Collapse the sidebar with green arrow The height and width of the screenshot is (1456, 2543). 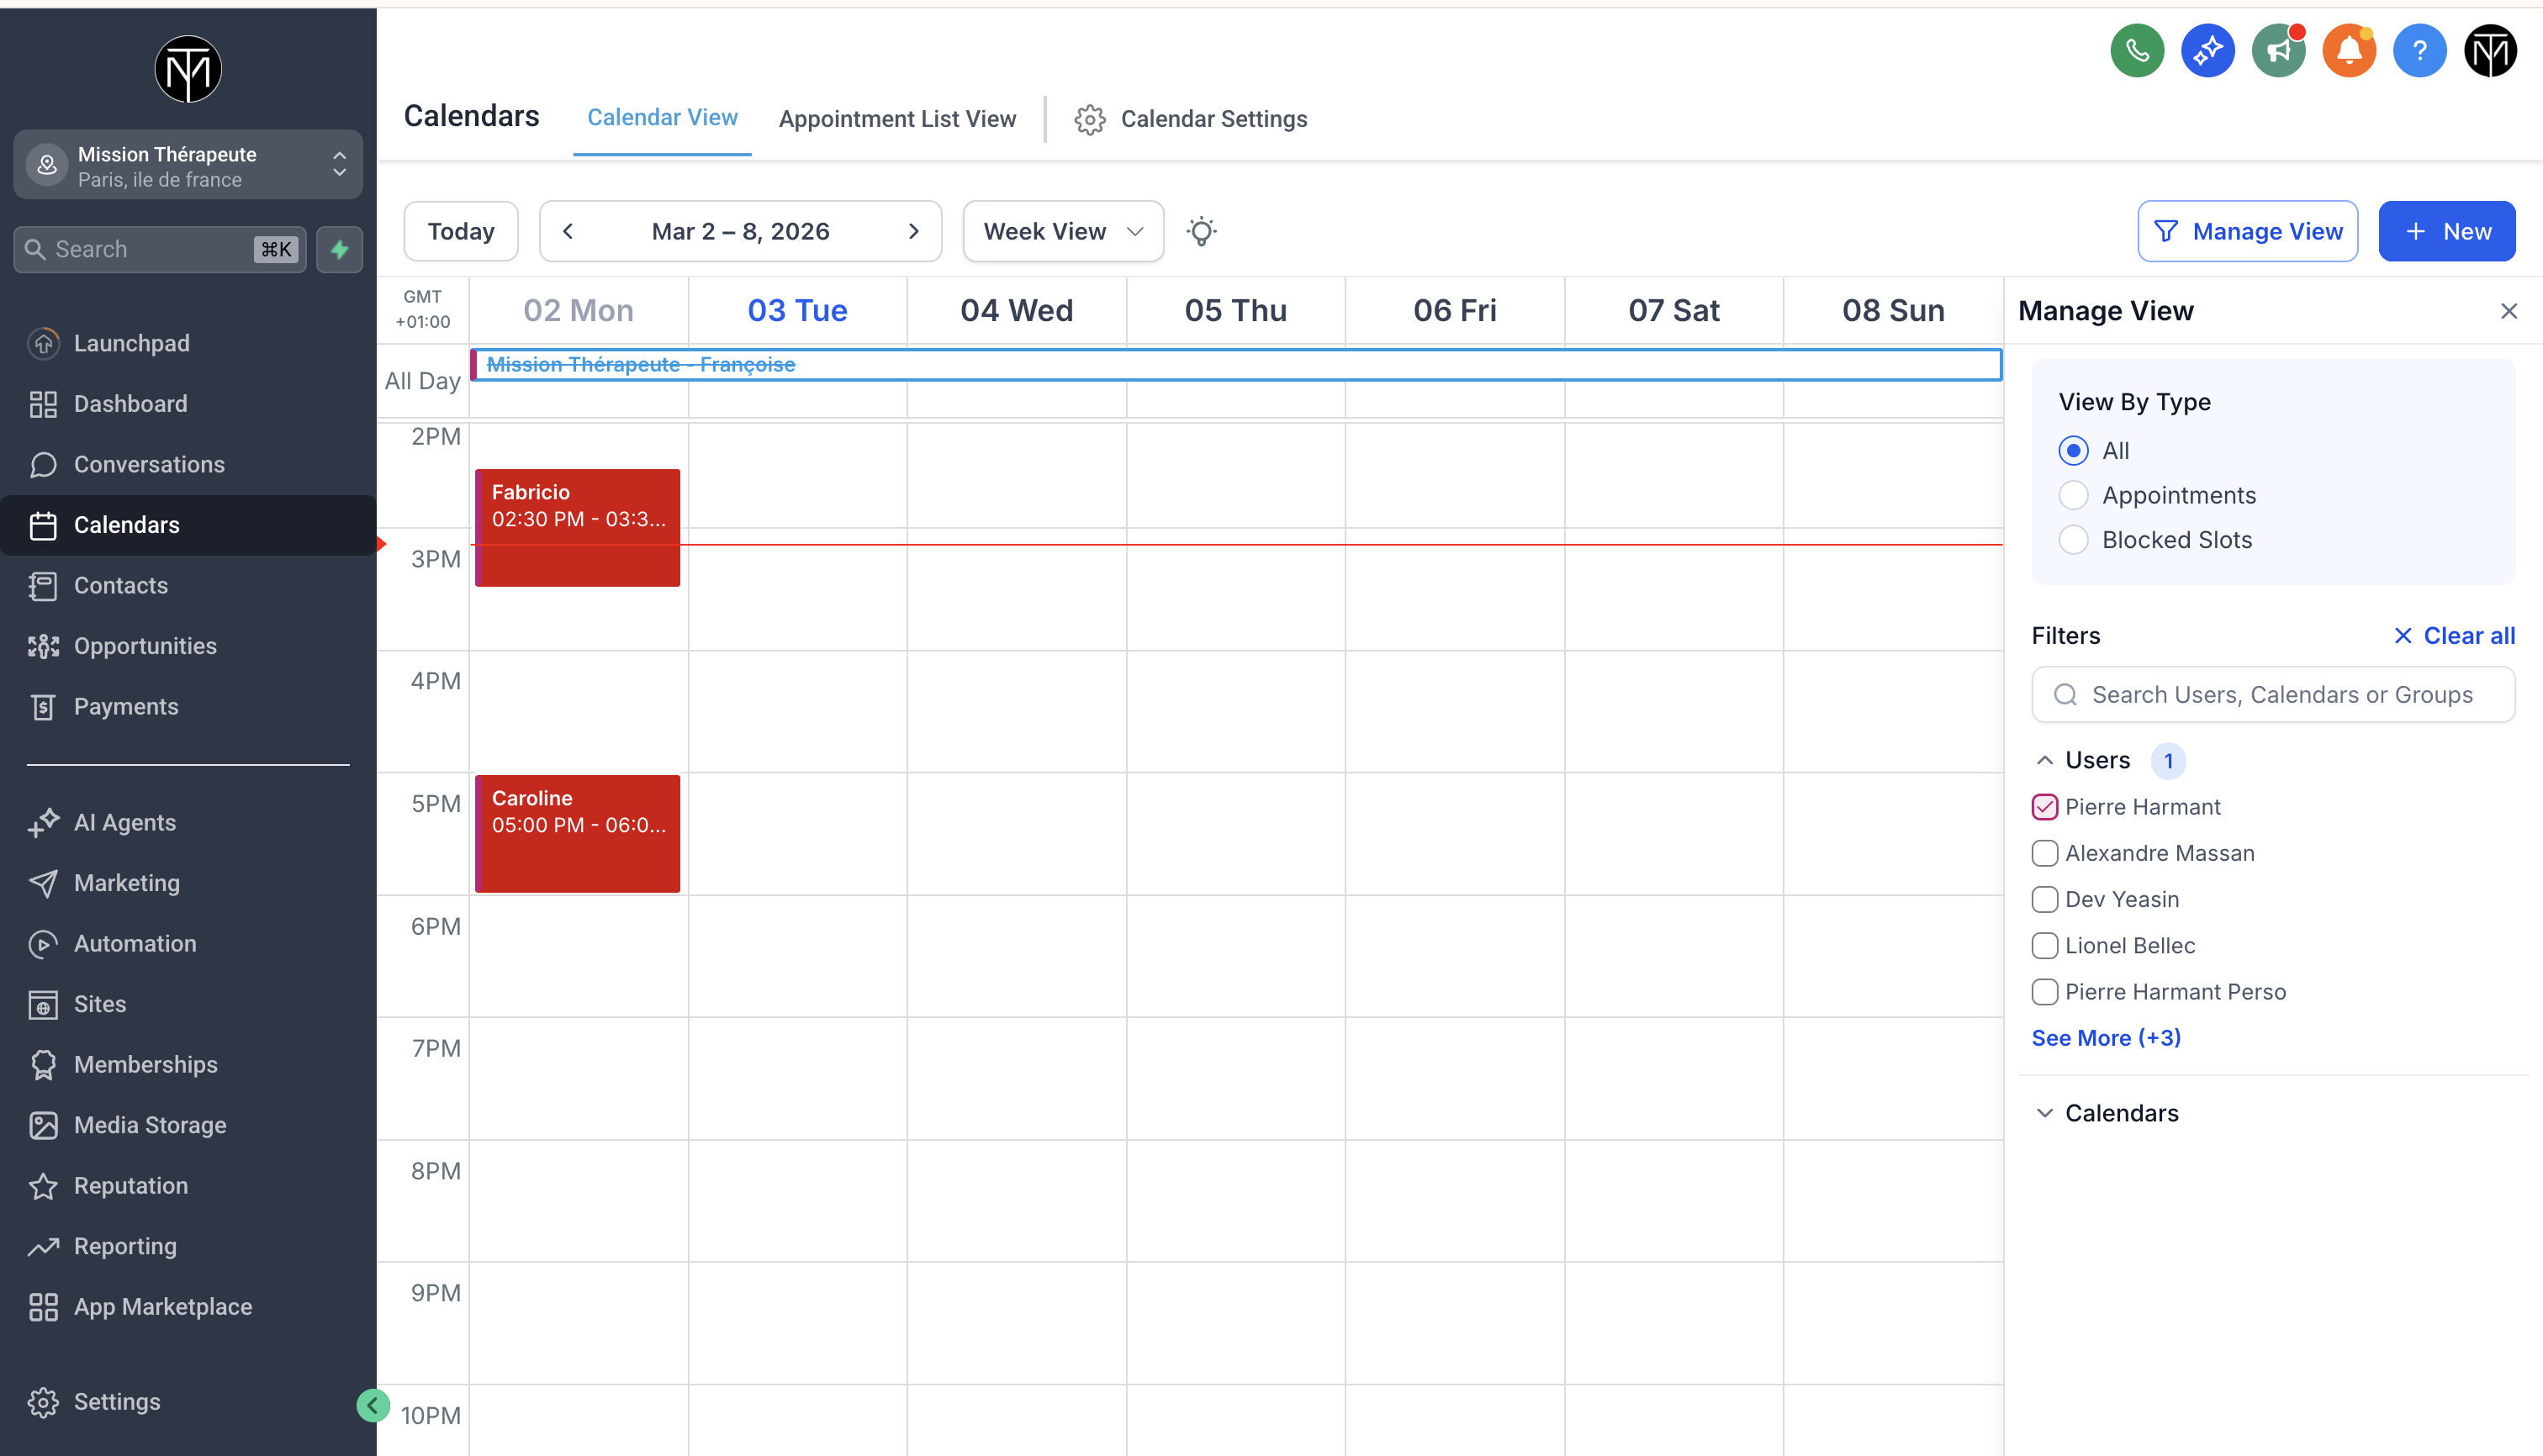tap(373, 1406)
